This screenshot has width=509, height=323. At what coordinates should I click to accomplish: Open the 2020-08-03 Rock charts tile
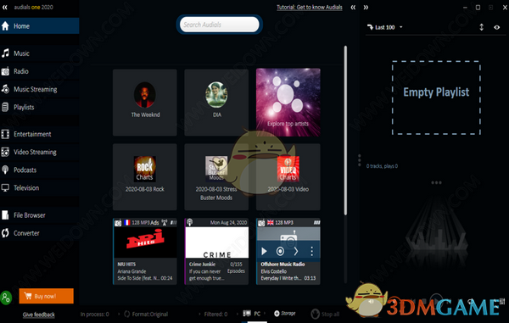coord(145,176)
